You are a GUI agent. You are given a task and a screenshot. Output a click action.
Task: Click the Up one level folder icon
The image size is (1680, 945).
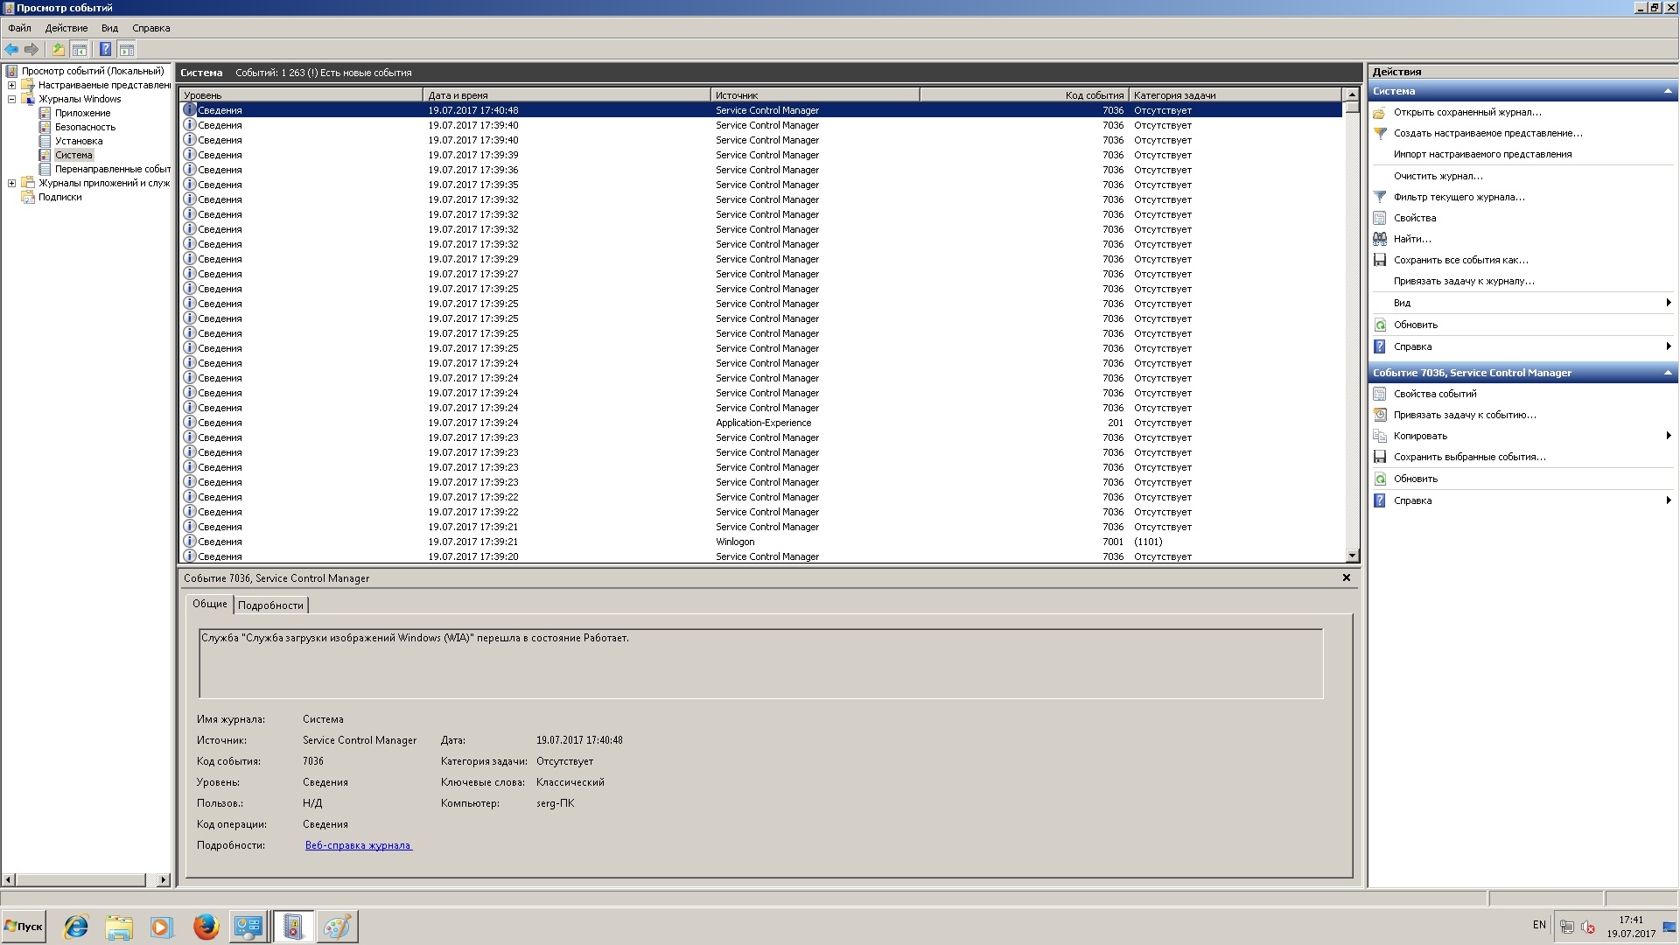(58, 49)
